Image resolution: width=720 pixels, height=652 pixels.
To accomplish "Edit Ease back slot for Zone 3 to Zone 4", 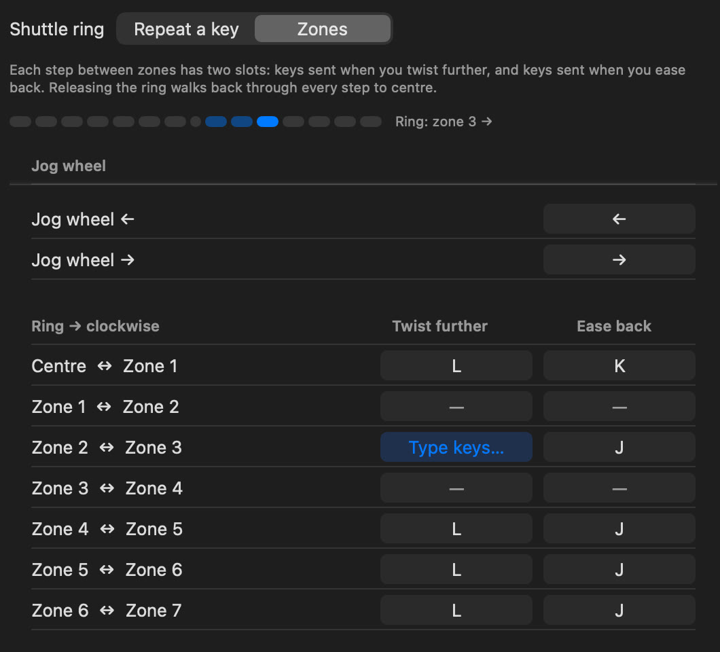I will pyautogui.click(x=619, y=488).
